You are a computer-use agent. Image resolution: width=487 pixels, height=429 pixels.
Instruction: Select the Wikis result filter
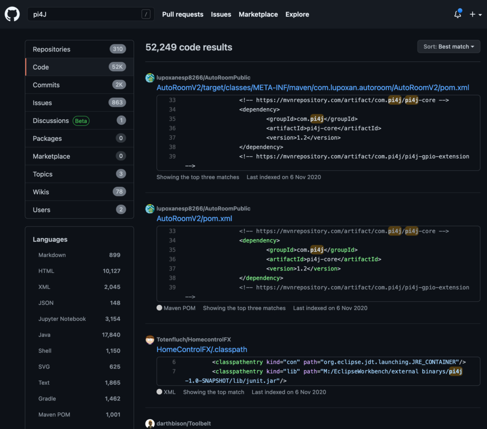point(79,192)
